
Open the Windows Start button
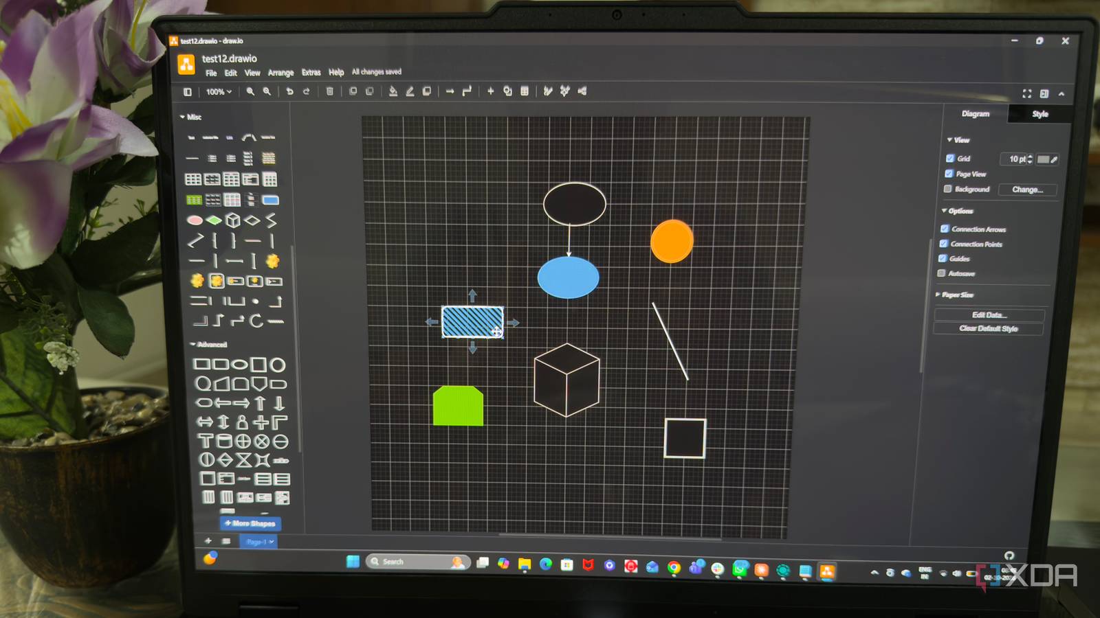click(353, 562)
